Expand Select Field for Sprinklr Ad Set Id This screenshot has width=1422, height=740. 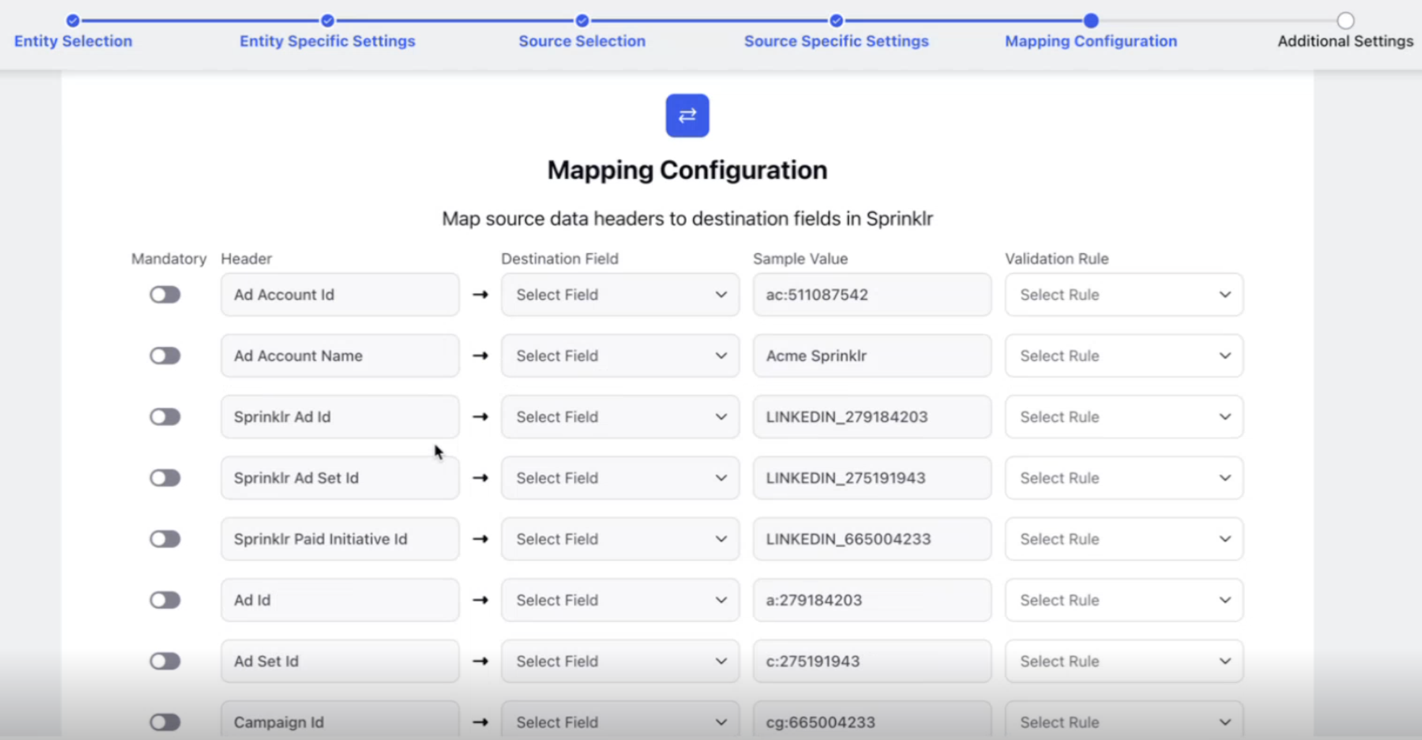coord(620,478)
